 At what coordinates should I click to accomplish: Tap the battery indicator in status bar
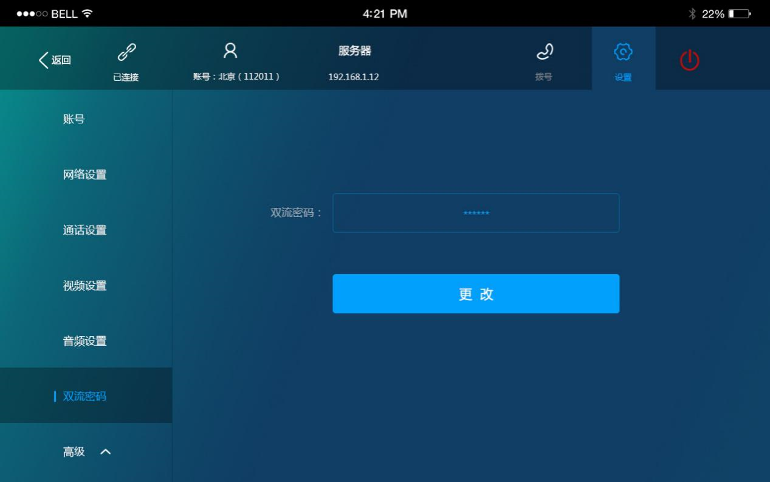pos(740,13)
